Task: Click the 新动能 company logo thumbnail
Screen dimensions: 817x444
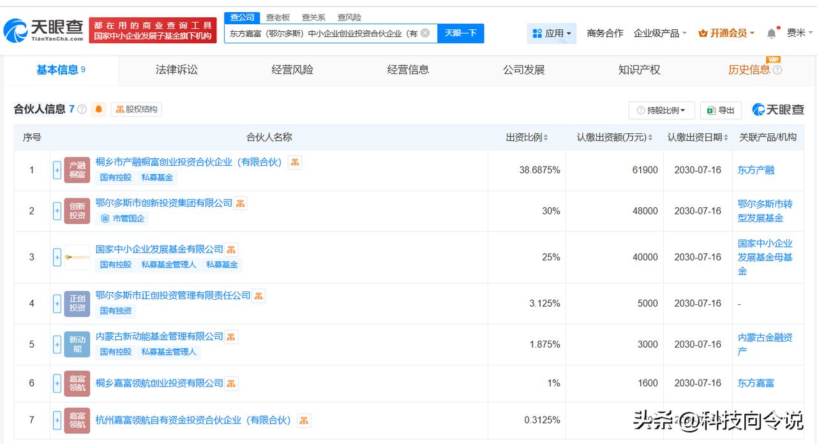Action: point(77,344)
